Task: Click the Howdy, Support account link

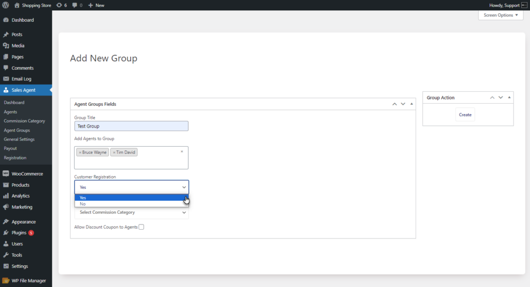Action: (x=504, y=5)
